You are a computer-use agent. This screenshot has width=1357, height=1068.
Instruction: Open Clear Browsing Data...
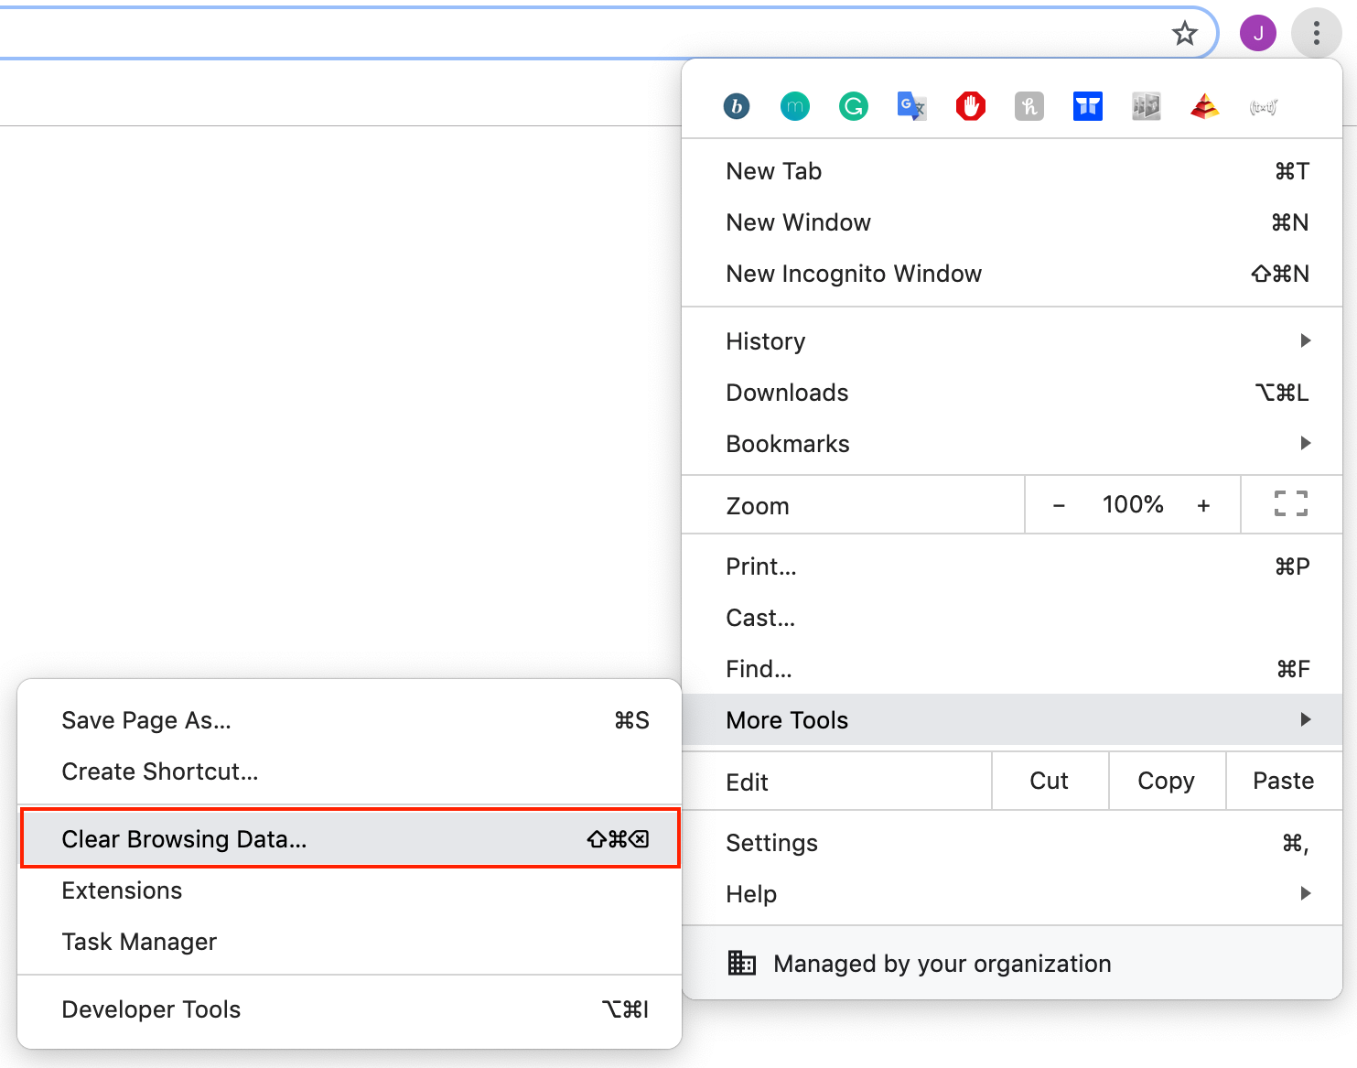click(x=350, y=839)
